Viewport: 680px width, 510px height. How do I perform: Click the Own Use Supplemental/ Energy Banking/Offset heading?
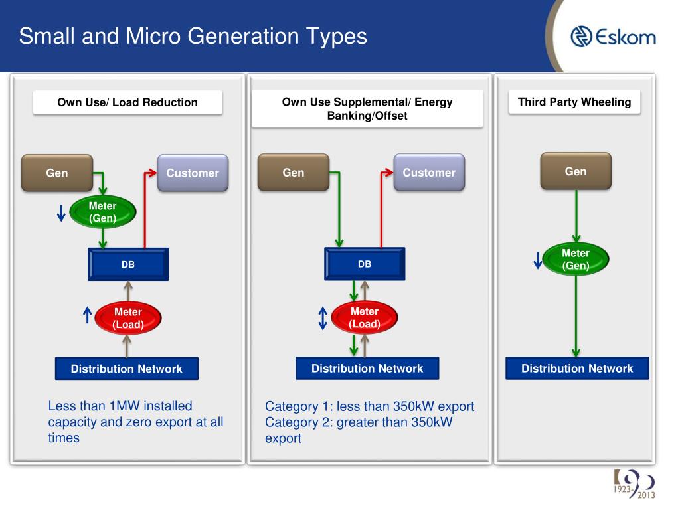(367, 108)
